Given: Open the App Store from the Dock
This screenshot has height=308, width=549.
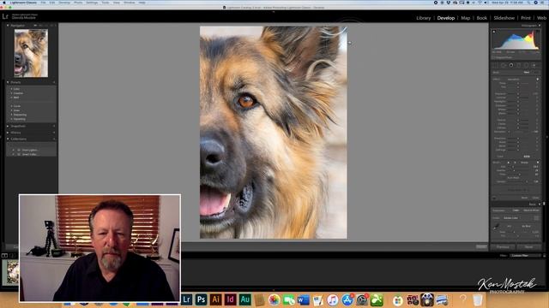Looking at the screenshot, I should click(347, 299).
